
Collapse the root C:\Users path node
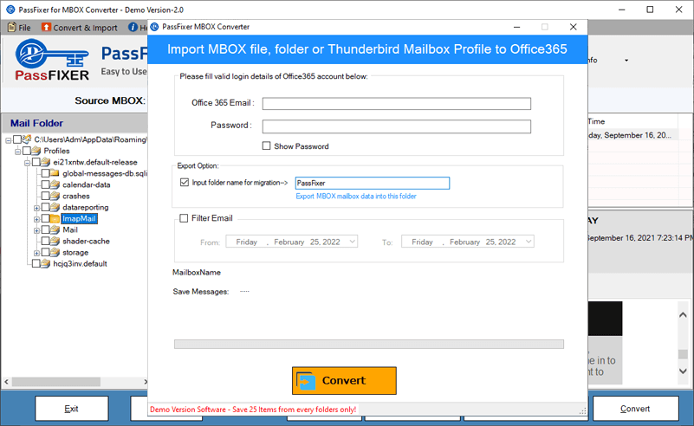[9, 140]
